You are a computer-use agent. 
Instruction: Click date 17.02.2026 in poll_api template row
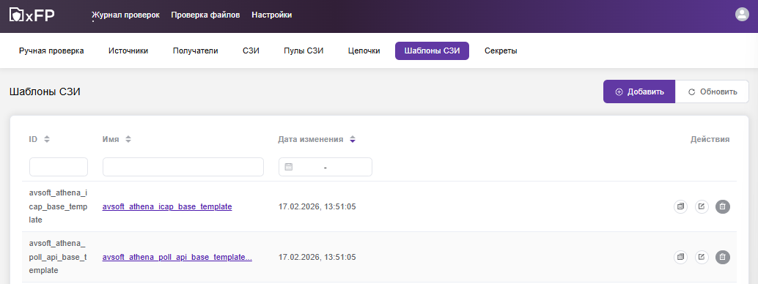click(317, 257)
